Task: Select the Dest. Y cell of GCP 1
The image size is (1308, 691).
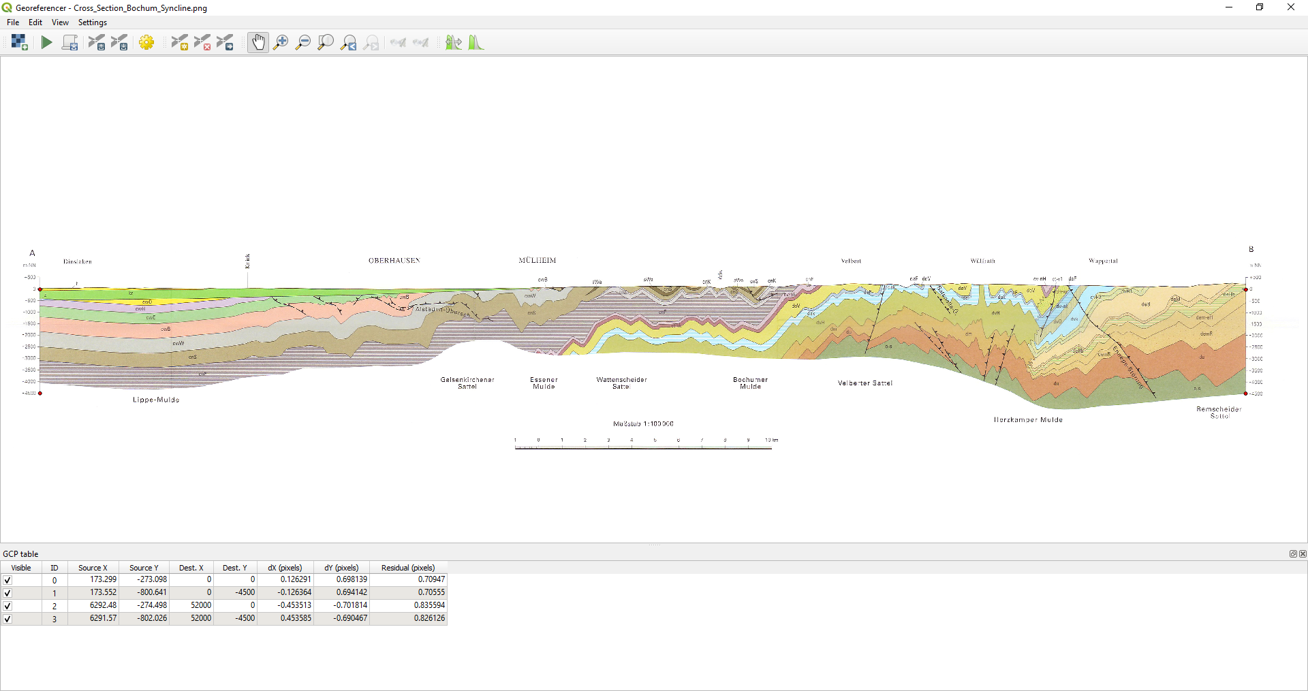Action: pos(235,592)
